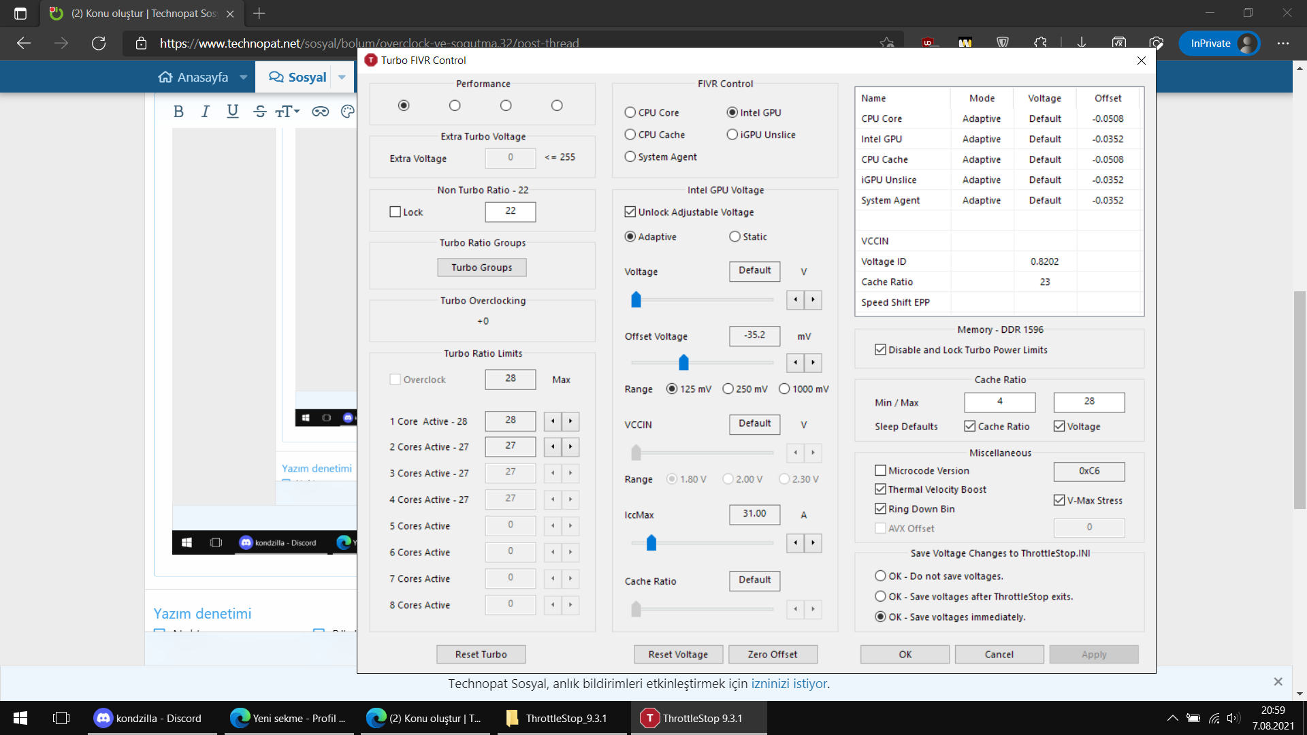Apply underline formatting icon
Screen dimensions: 1307x735
coord(232,112)
